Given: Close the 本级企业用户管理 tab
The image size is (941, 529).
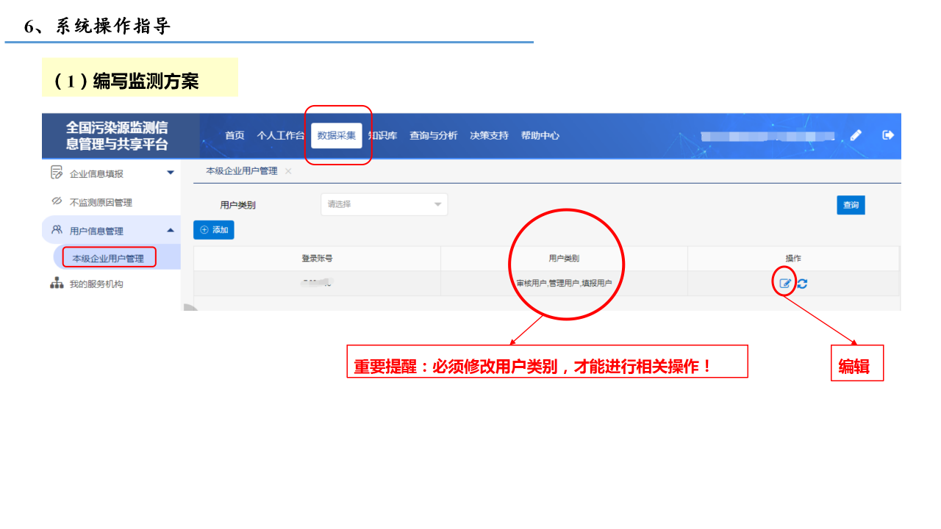Looking at the screenshot, I should point(288,170).
